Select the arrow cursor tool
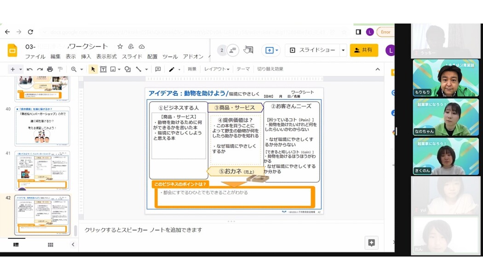 click(93, 69)
